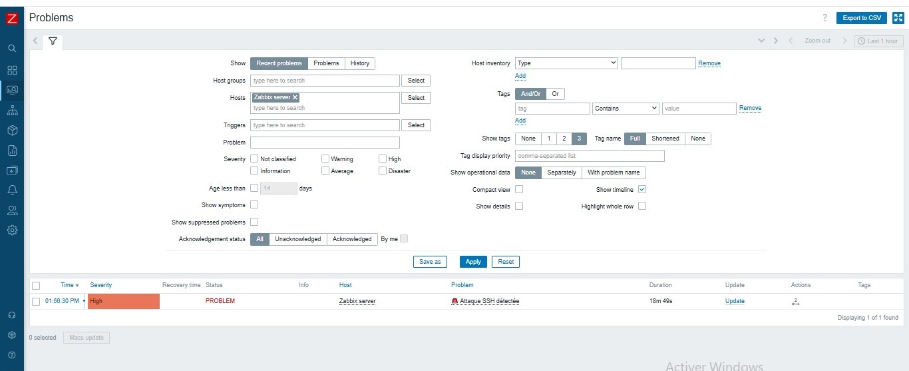The image size is (909, 371).
Task: Toggle the Show symptoms checkbox
Action: click(254, 204)
